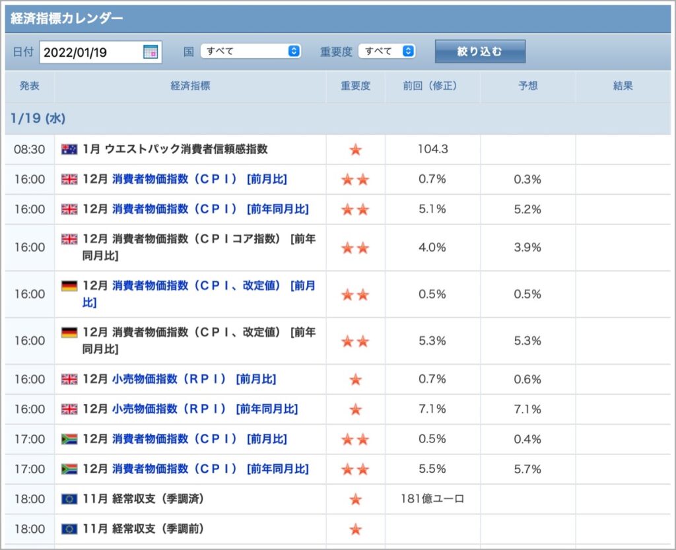The height and width of the screenshot is (550, 676).
Task: Click the date field showing 2022/01/19
Action: point(100,52)
